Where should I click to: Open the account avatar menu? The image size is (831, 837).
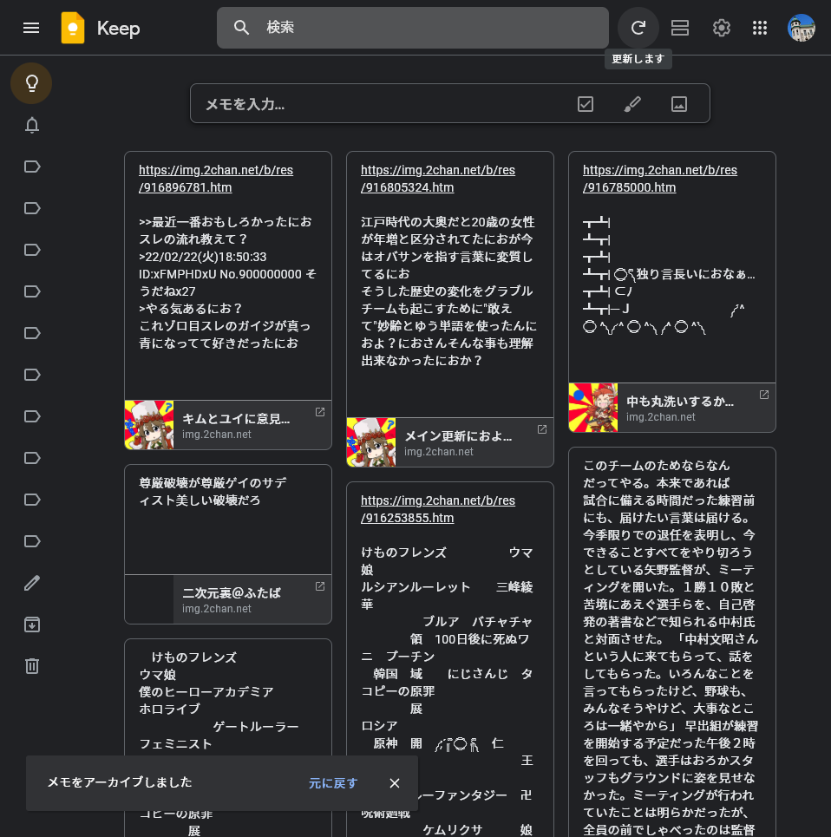click(x=802, y=28)
